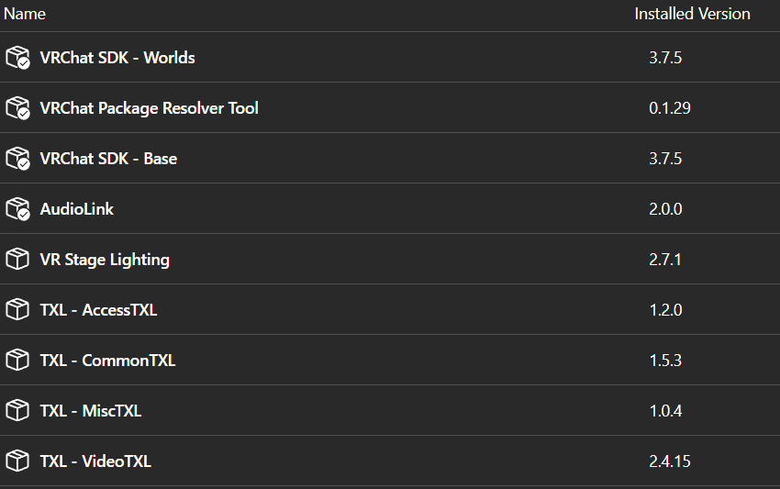The height and width of the screenshot is (489, 780).
Task: Click the TXL - MiscTXL package icon
Action: (17, 411)
